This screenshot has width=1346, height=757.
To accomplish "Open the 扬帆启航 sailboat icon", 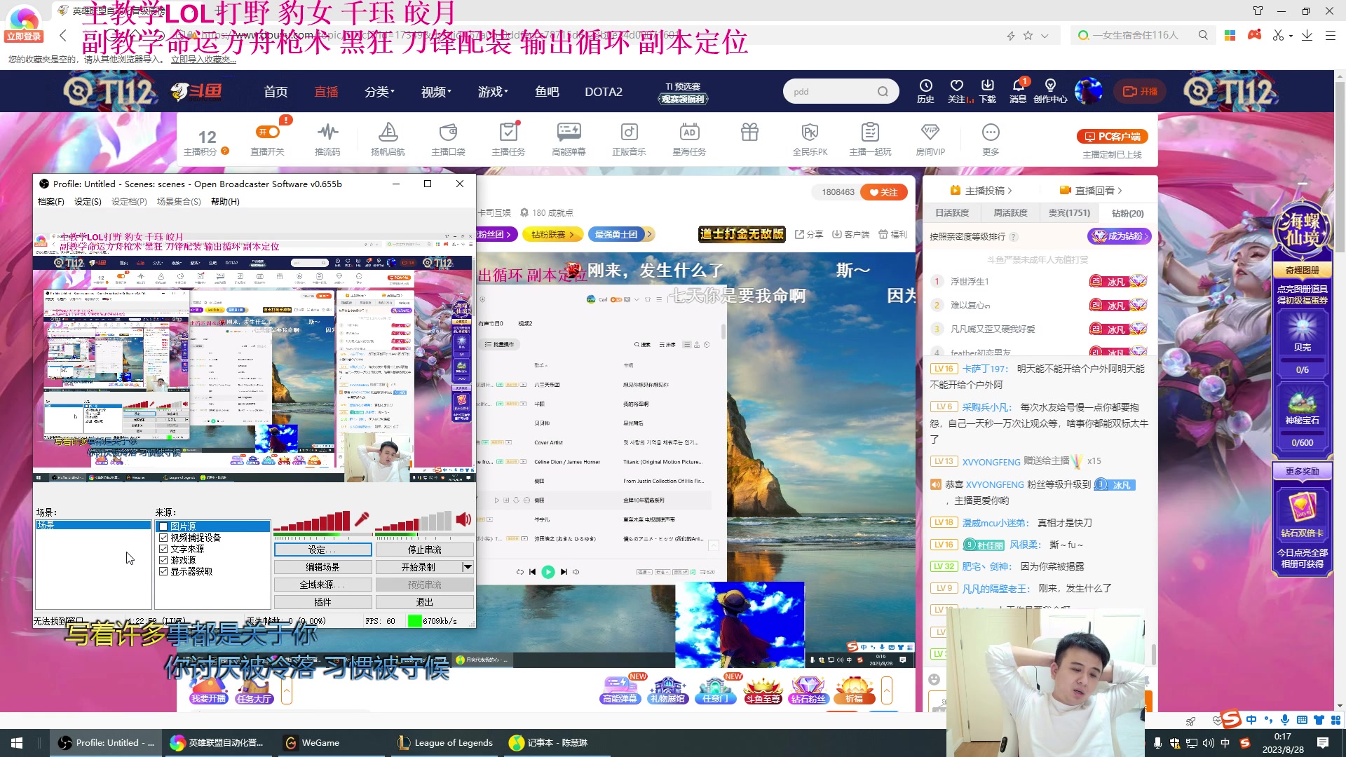I will 388,138.
